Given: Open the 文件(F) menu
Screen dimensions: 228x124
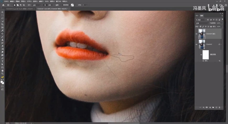Looking at the screenshot, I should pyautogui.click(x=6, y=1).
